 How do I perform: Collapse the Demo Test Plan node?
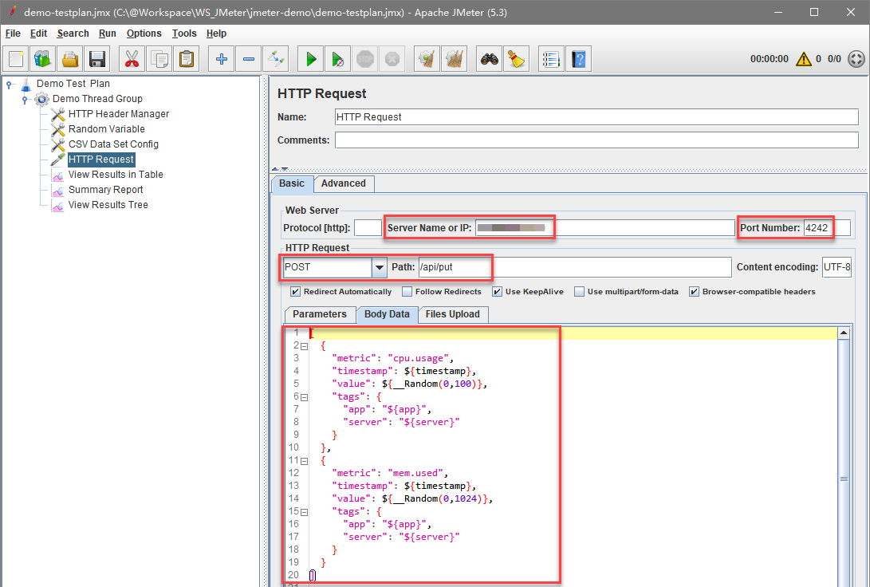pos(9,85)
